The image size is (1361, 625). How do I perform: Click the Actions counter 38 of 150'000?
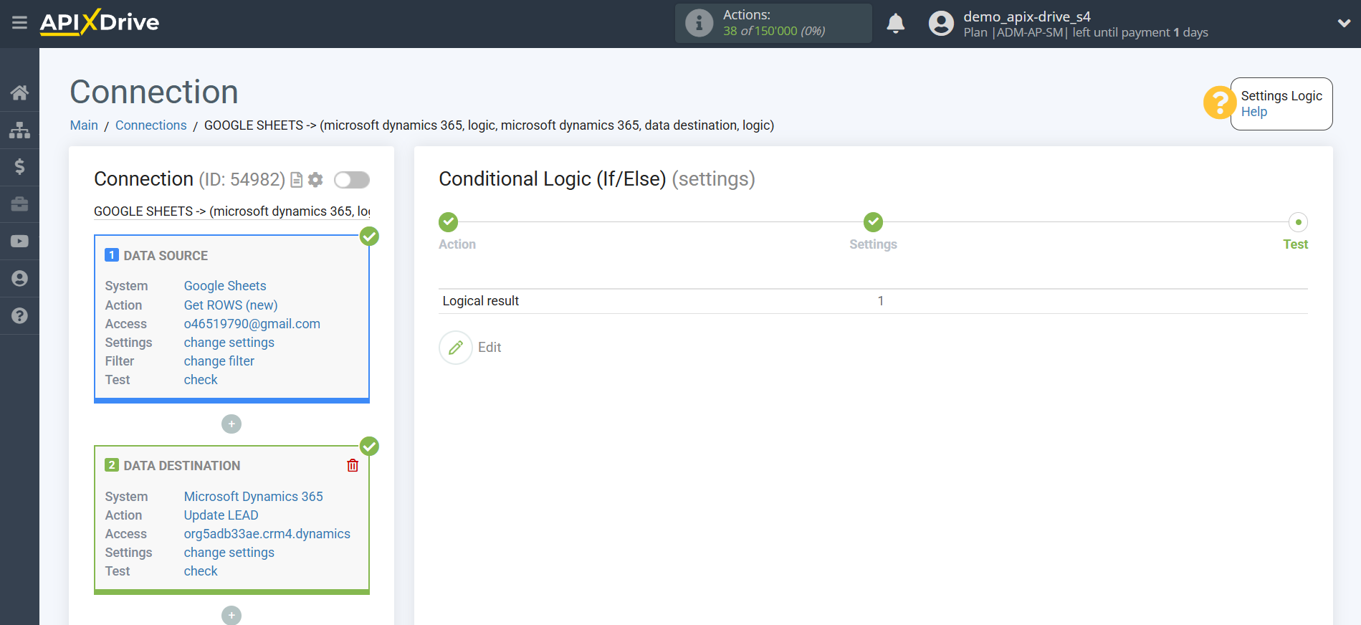(x=774, y=31)
